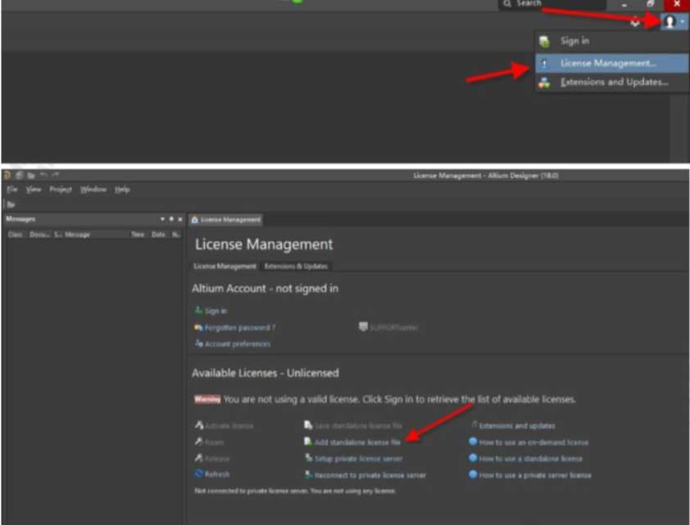Click Refresh licenses link

point(217,474)
